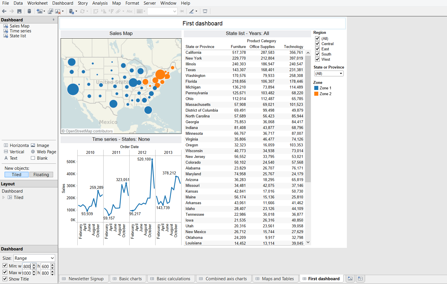447x284 pixels.
Task: Open the New Worksheet dropdown arrow
Action: [x=44, y=11]
